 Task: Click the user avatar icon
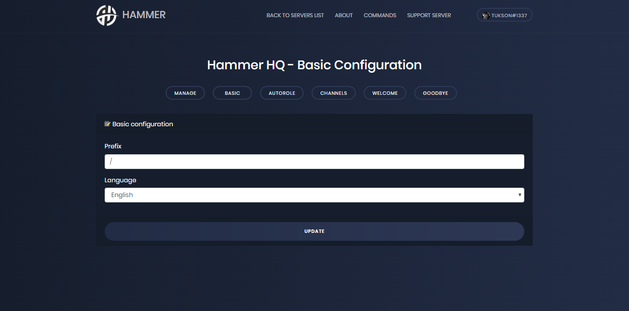pos(486,15)
